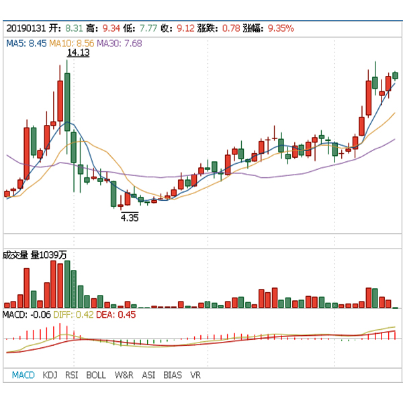
Task: Click the 14.13 high price marker
Action: coord(79,53)
